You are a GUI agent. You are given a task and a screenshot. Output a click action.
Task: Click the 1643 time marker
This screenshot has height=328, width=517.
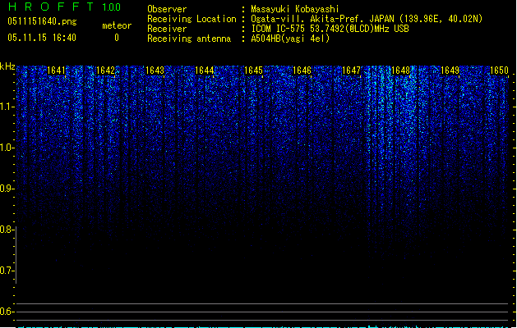(x=155, y=71)
